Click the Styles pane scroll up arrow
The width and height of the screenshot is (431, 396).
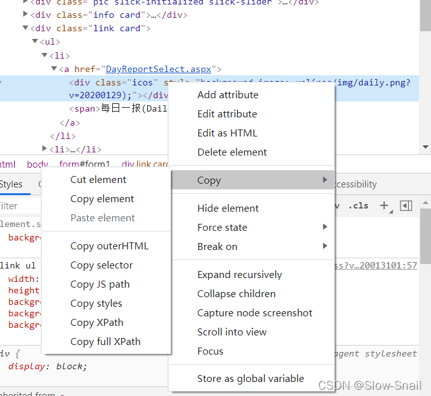click(425, 203)
